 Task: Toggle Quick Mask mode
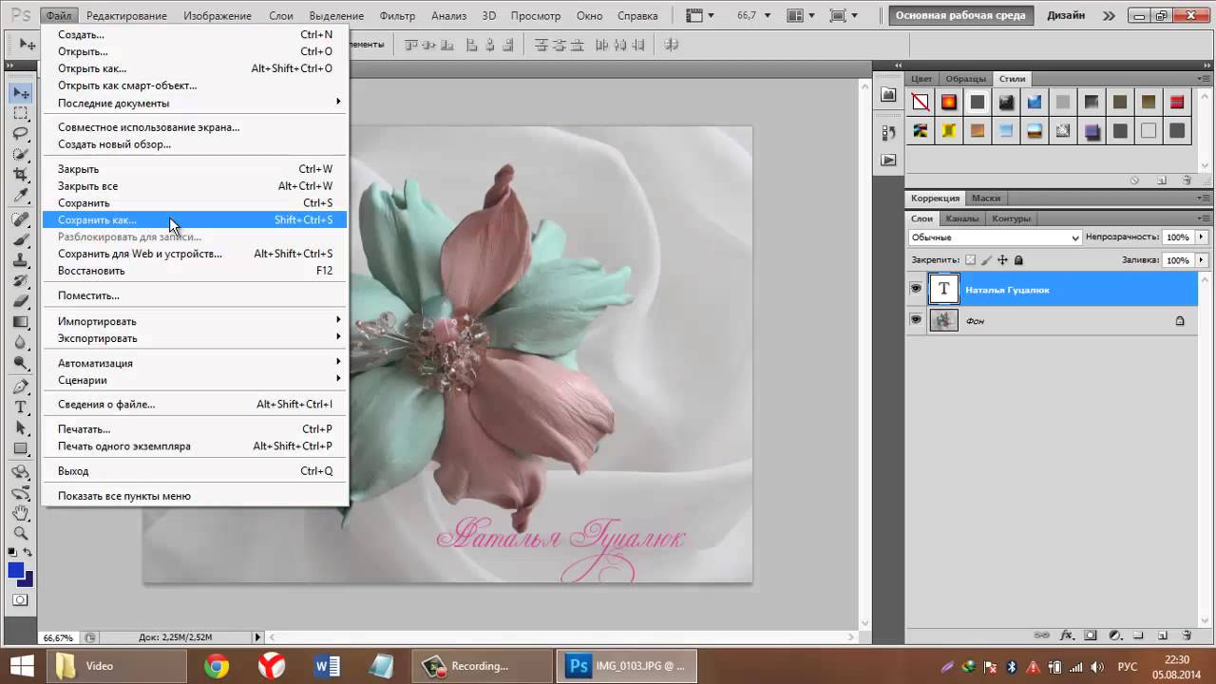tap(20, 600)
